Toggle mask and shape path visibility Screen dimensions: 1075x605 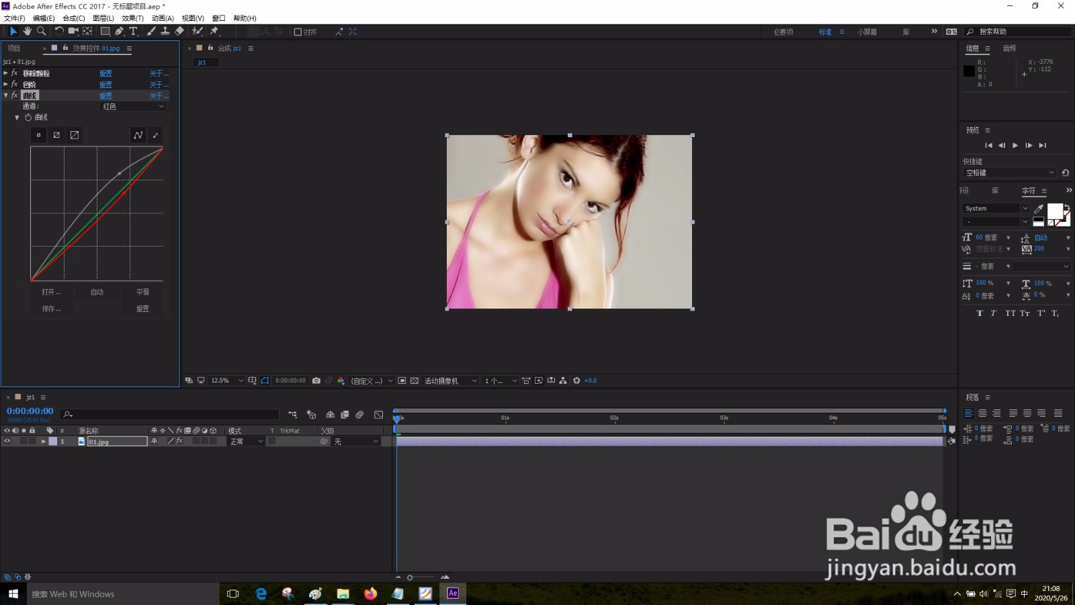[265, 380]
